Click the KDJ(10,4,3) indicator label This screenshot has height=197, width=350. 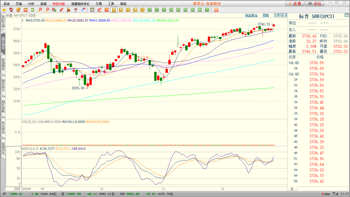30,149
